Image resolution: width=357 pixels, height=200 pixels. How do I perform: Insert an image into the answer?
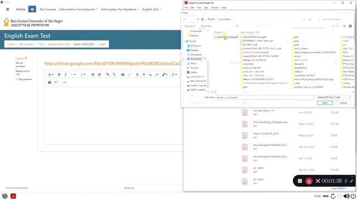coord(123,74)
